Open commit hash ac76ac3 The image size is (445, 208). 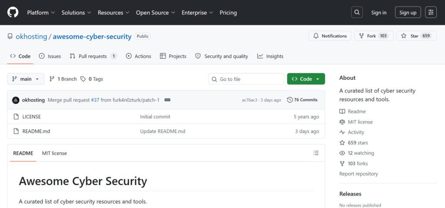[x=249, y=100]
